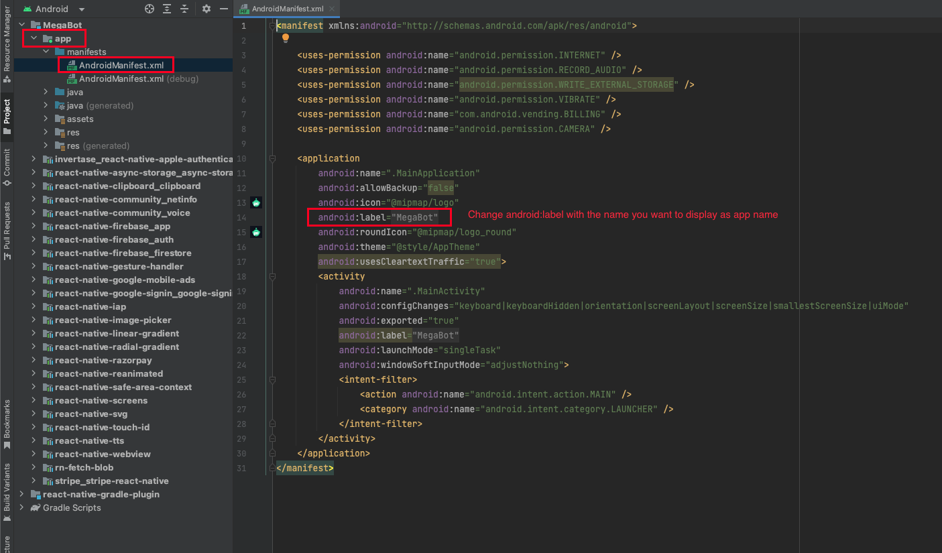This screenshot has height=553, width=942.
Task: Open Project panel settings gear
Action: click(207, 9)
